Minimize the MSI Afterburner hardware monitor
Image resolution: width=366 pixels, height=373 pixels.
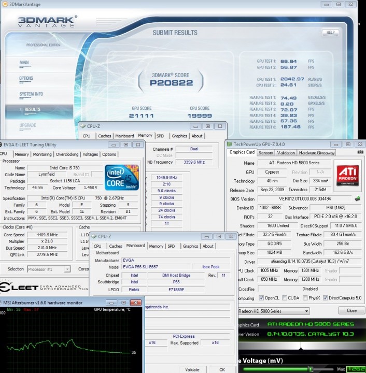tap(111, 303)
